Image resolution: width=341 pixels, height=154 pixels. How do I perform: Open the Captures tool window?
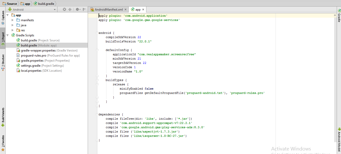point(3,18)
